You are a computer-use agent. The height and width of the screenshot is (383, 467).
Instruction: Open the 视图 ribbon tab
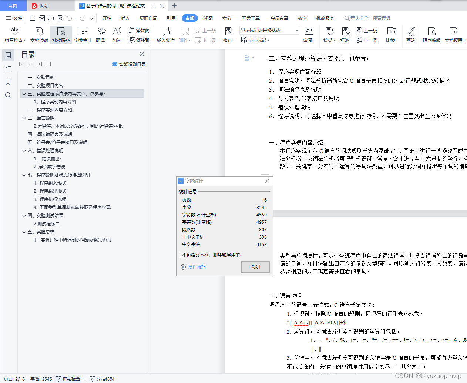pos(208,18)
